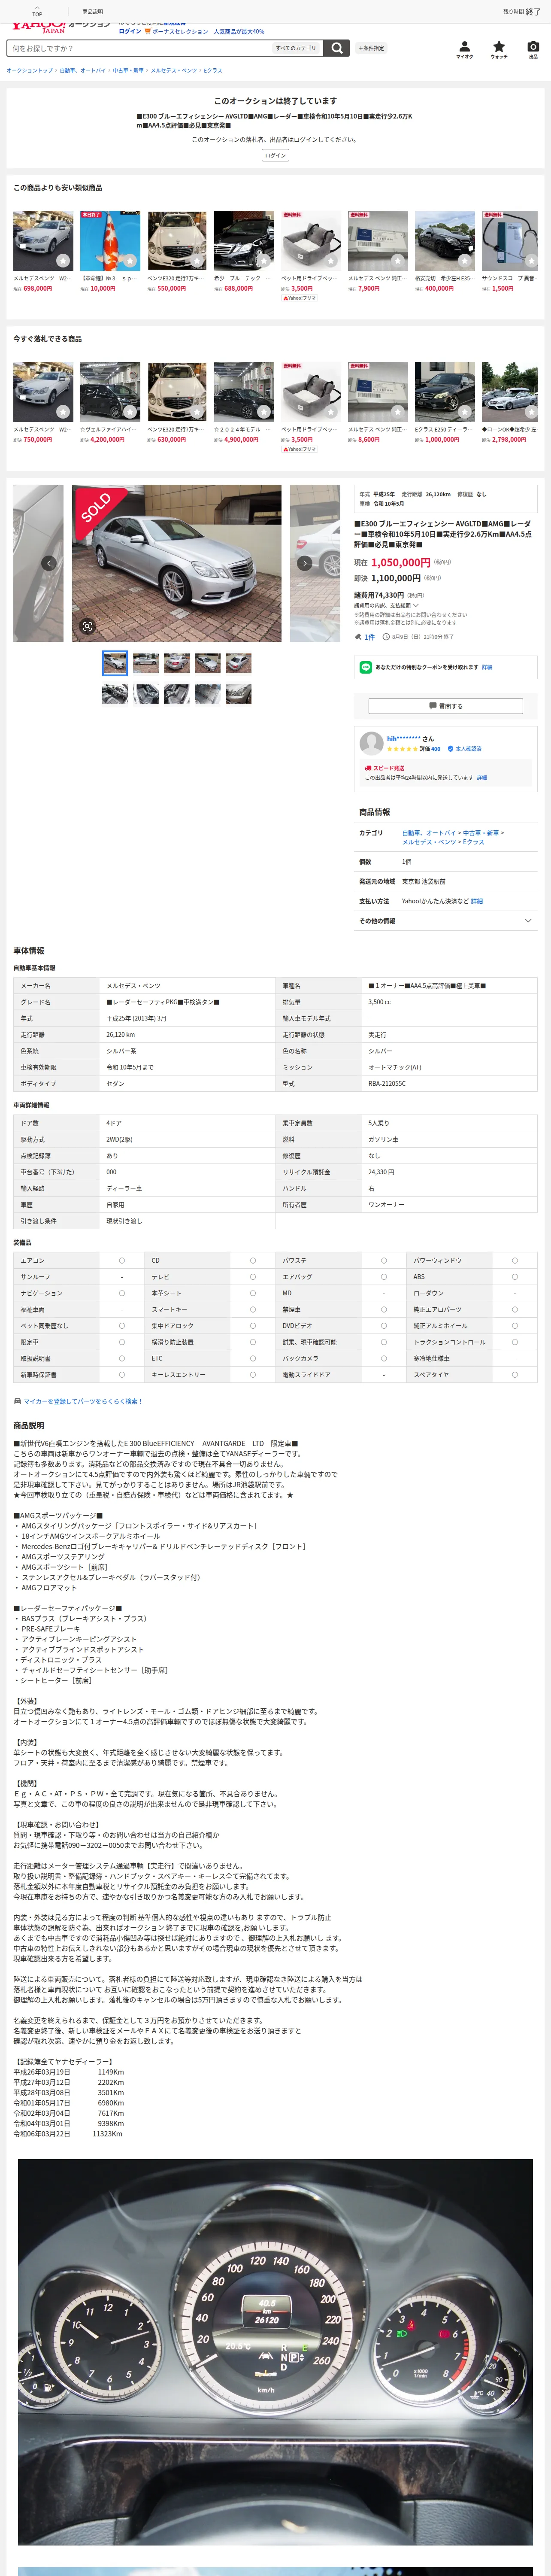551x2576 pixels.
Task: Open the 7,900円 listing image
Action: [378, 241]
